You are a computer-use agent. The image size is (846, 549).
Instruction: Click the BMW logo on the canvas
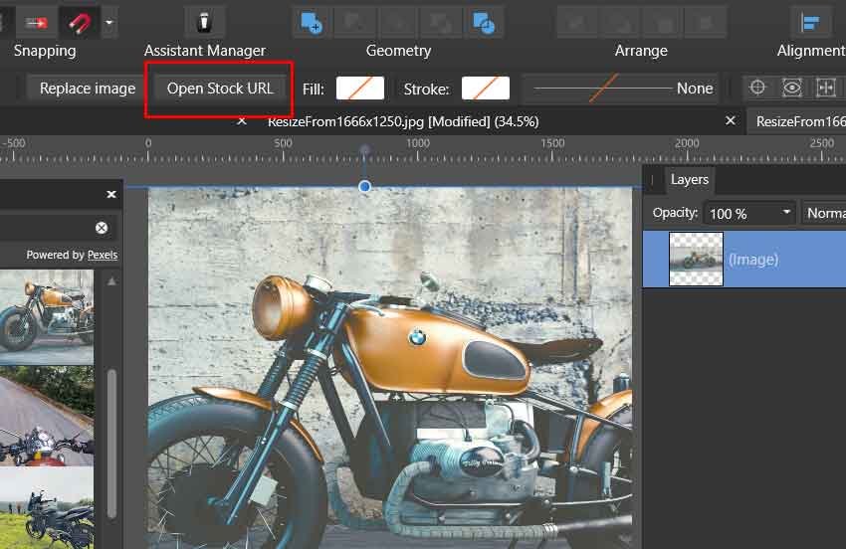417,337
